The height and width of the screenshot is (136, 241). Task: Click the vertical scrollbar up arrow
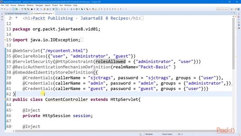pos(233,16)
